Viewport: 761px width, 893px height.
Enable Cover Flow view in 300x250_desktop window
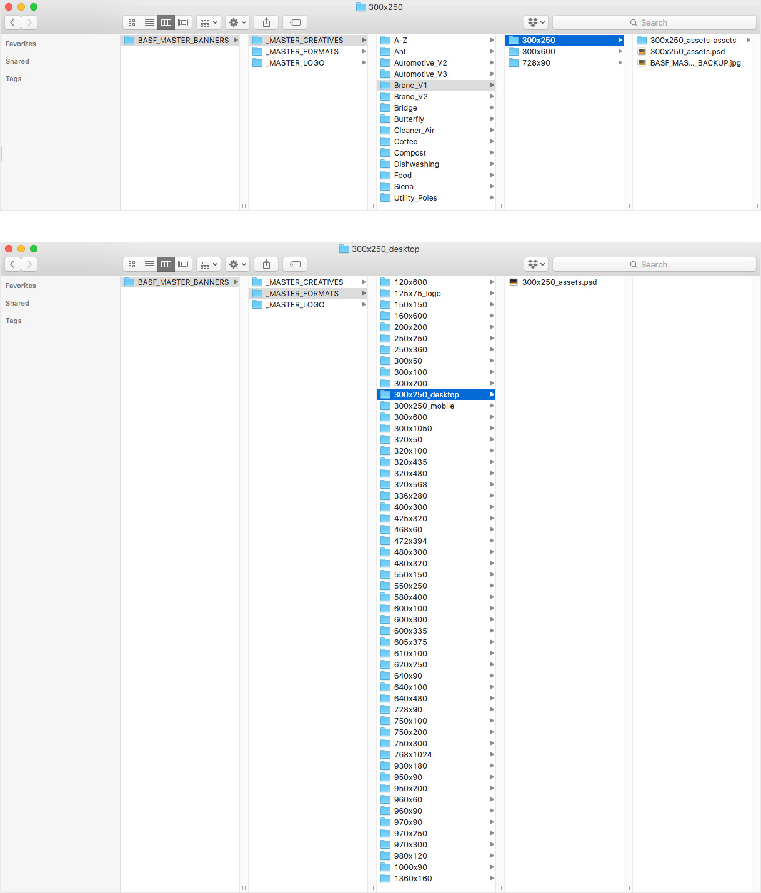[184, 264]
